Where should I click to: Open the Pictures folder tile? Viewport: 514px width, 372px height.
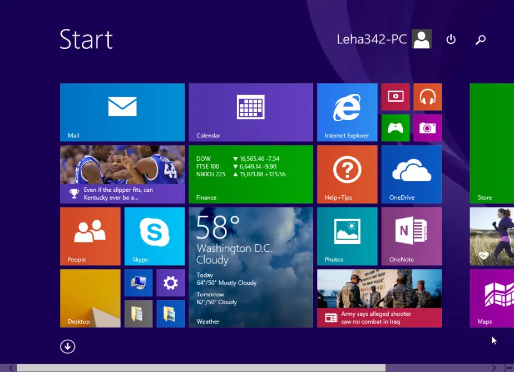click(170, 314)
